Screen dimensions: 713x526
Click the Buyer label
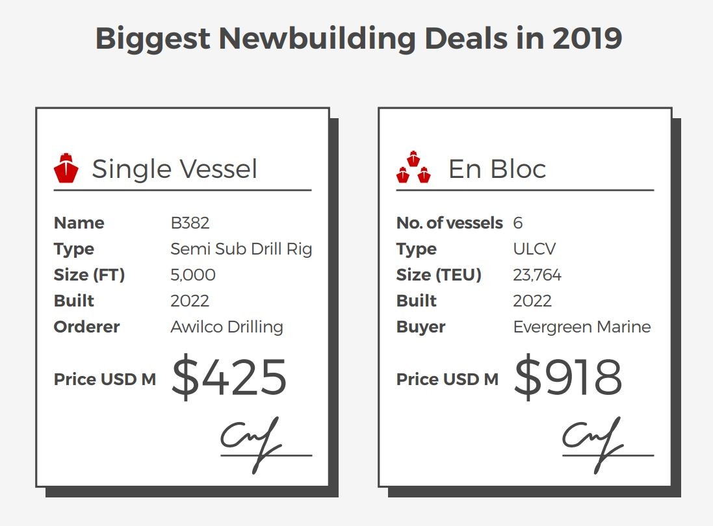421,327
